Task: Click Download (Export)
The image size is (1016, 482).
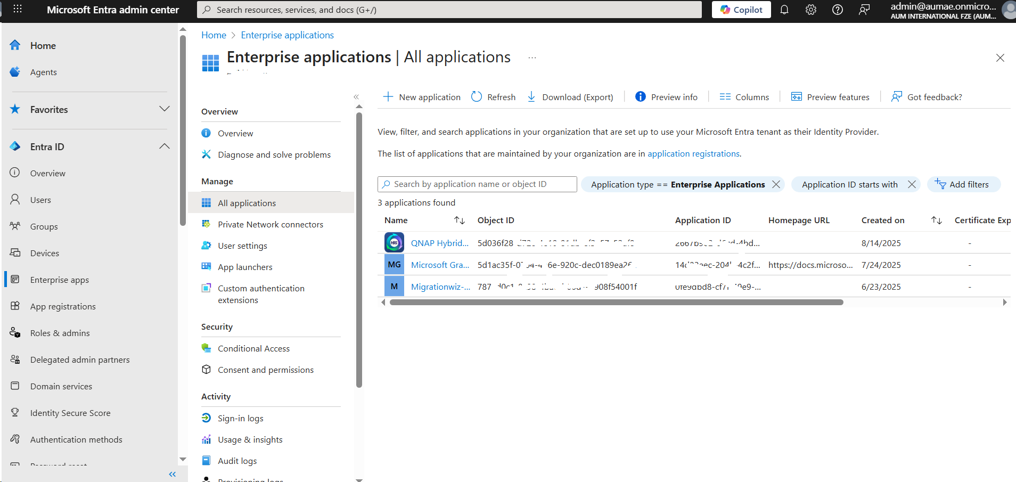Action: (570, 97)
